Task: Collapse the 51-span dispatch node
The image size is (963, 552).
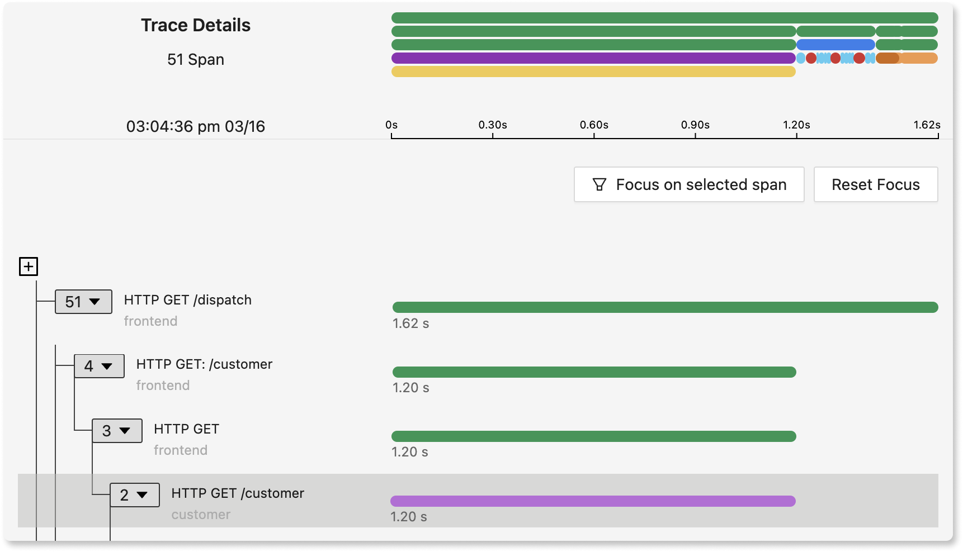Action: click(83, 302)
